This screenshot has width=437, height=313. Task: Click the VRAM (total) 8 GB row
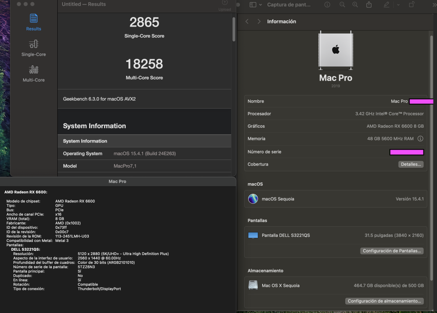[35, 219]
